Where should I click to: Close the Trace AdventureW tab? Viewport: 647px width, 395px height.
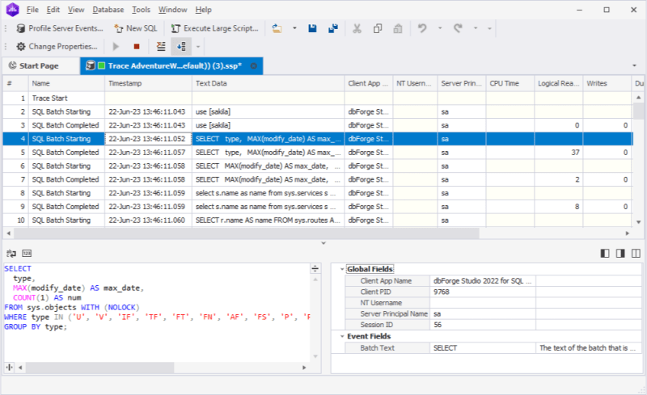254,66
